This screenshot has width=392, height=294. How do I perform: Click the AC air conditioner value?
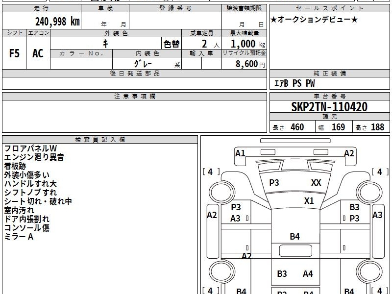click(38, 53)
